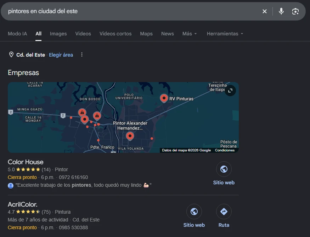Open the Videos tab

(83, 34)
